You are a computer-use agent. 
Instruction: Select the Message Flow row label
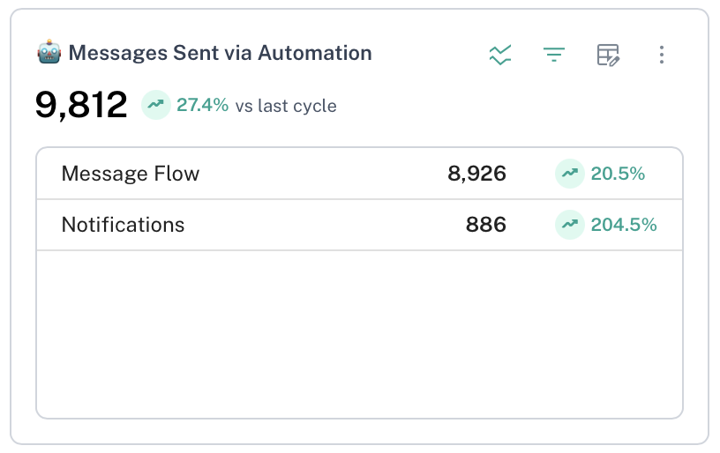point(131,174)
